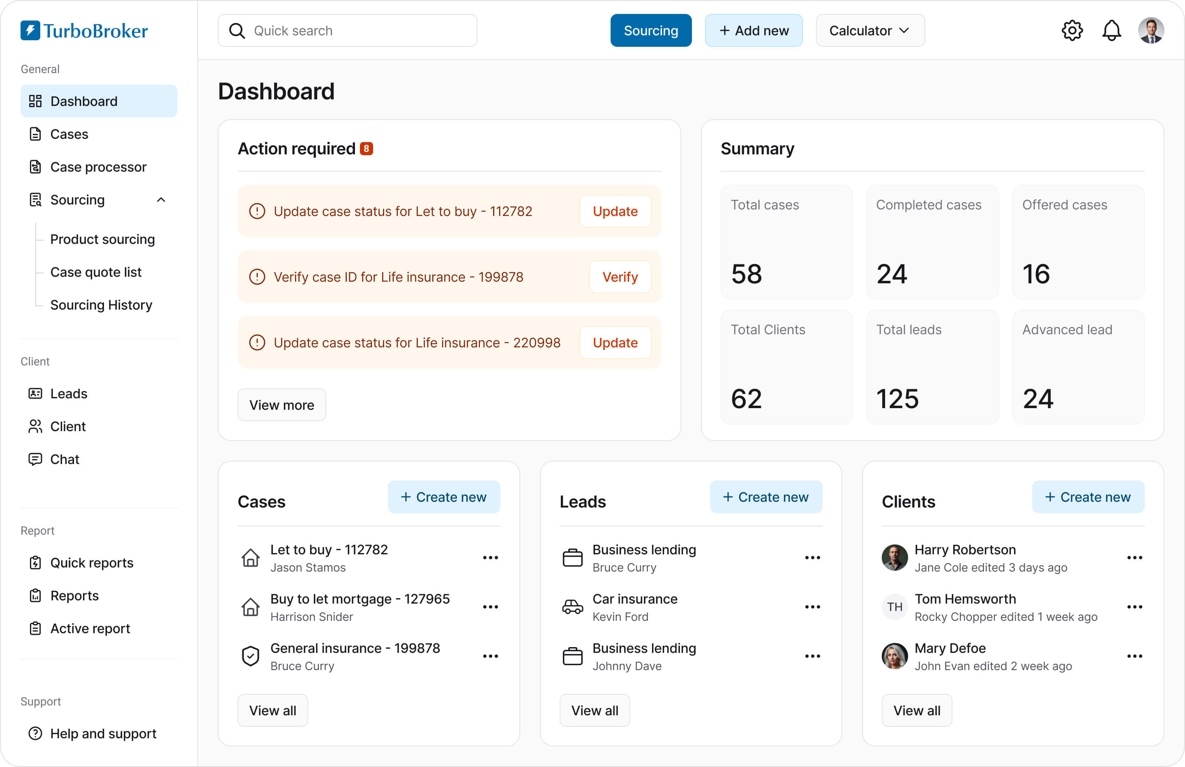Open the Calculator dropdown

tap(870, 31)
